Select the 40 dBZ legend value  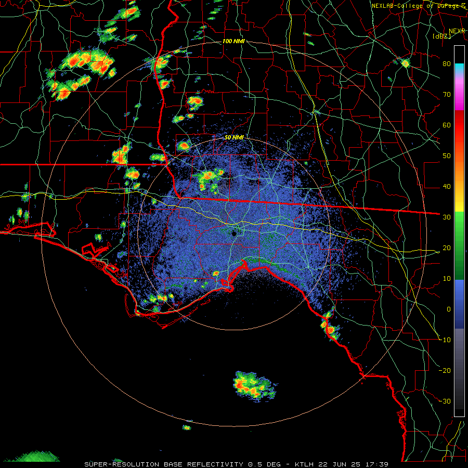[x=447, y=187]
